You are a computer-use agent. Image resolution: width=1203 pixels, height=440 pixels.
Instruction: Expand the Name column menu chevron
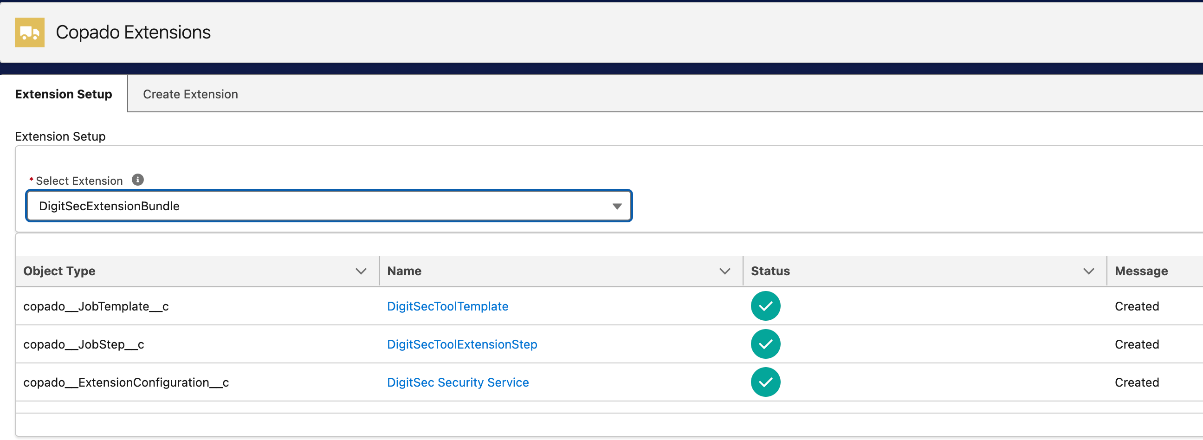tap(724, 271)
